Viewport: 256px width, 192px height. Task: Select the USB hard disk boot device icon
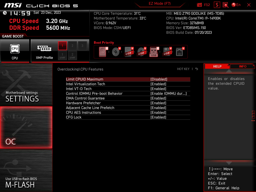129,52
